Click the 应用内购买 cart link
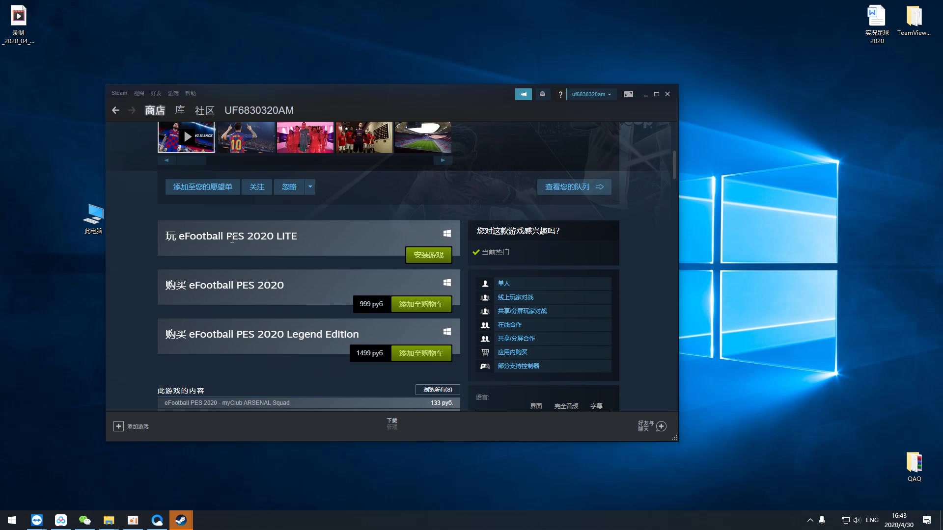Image resolution: width=943 pixels, height=530 pixels. point(513,352)
